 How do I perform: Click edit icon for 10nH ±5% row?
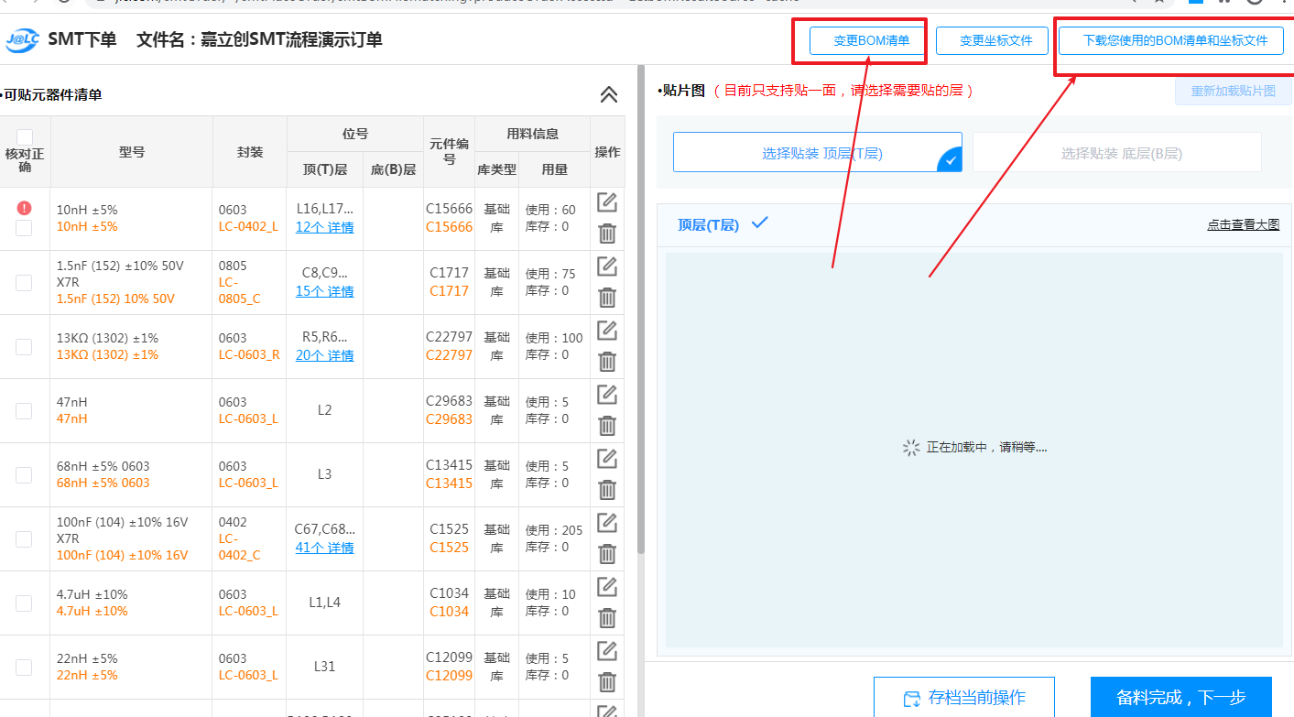click(606, 202)
